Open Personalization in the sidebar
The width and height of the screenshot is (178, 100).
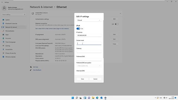pyautogui.click(x=14, y=31)
